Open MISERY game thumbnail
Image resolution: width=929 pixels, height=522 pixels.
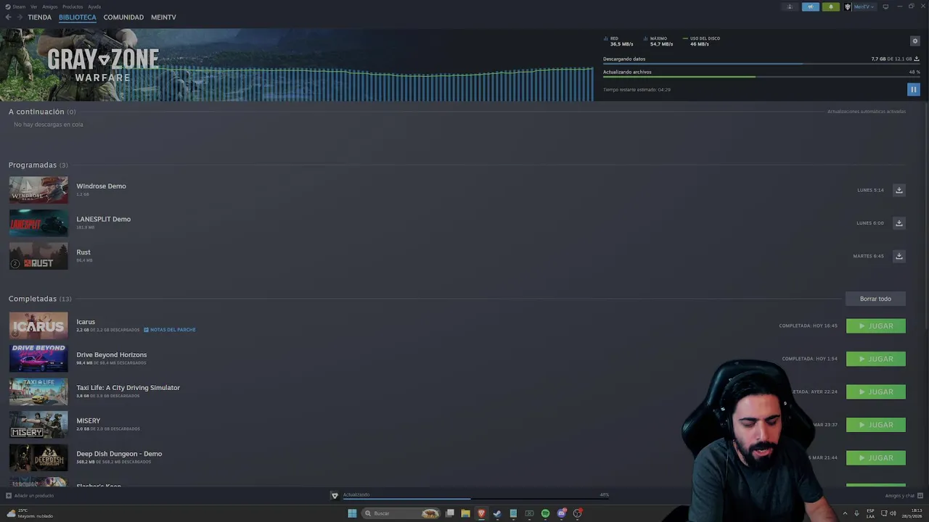[38, 425]
